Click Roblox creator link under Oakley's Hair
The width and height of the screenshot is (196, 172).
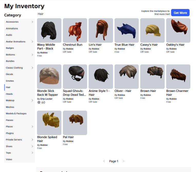(173, 49)
